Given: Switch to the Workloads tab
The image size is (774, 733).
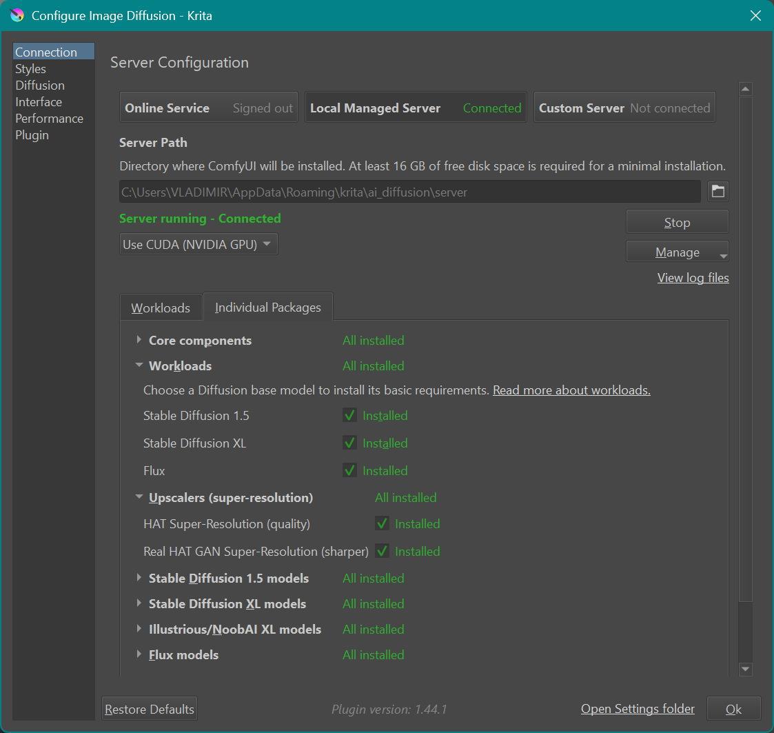Looking at the screenshot, I should point(161,308).
